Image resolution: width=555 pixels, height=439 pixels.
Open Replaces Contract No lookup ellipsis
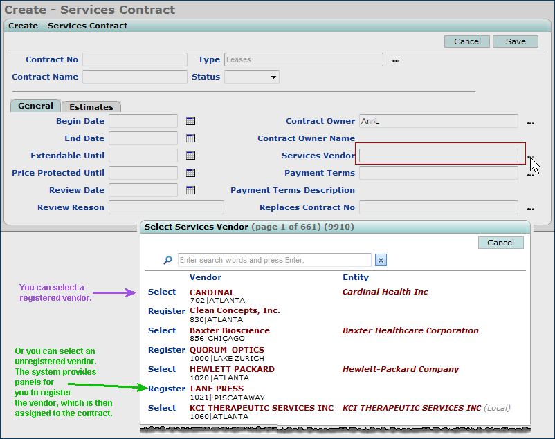click(530, 209)
